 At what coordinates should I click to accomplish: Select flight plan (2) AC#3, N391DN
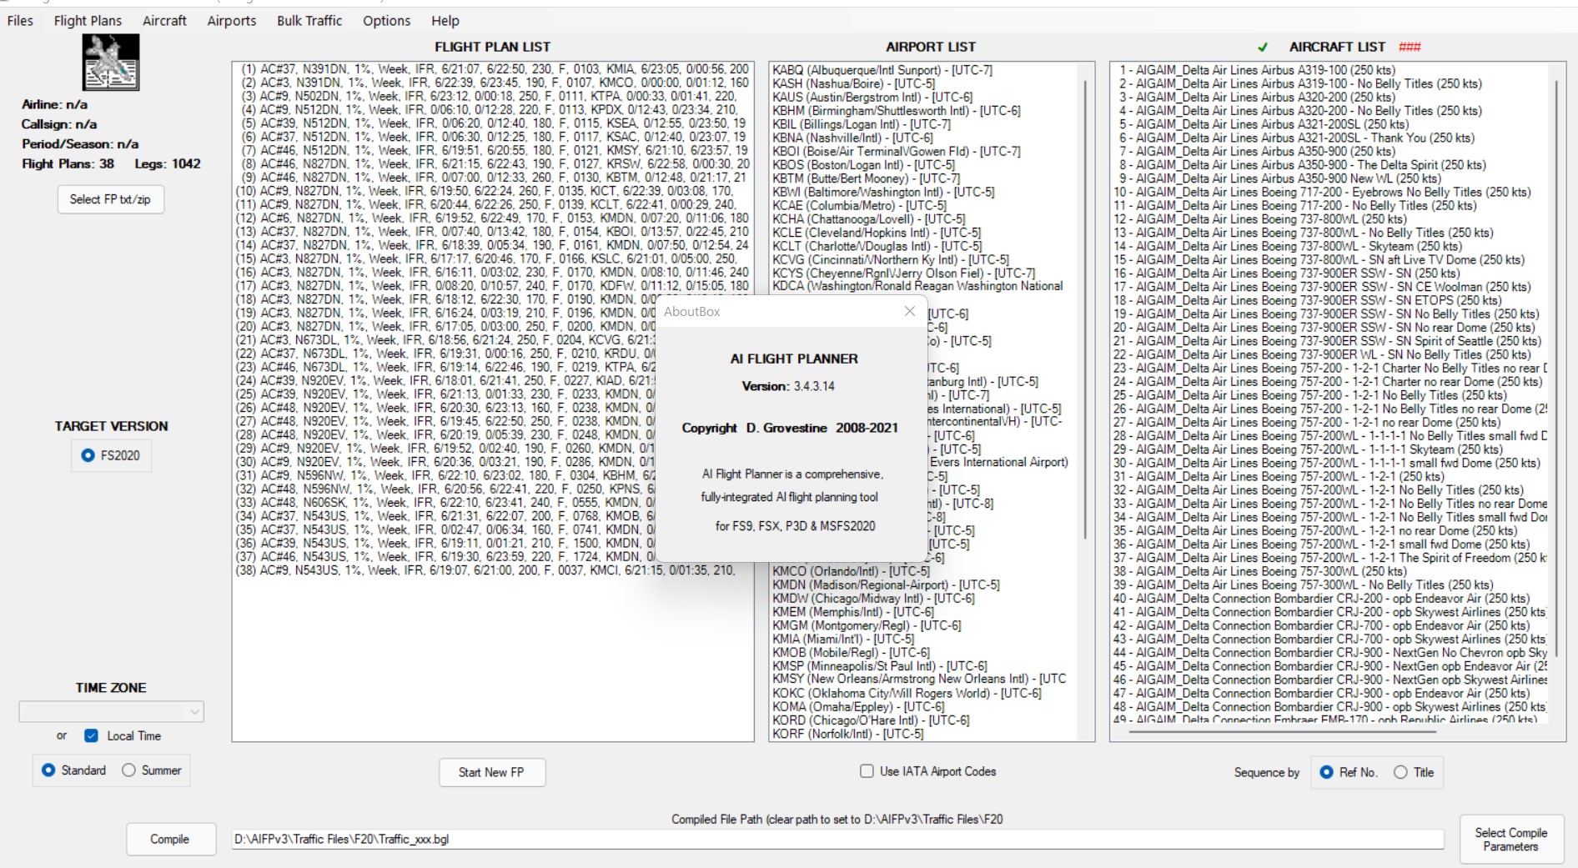[x=493, y=83]
